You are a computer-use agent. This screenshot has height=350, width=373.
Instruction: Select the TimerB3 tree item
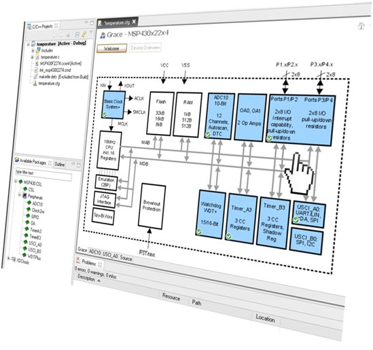[35, 237]
